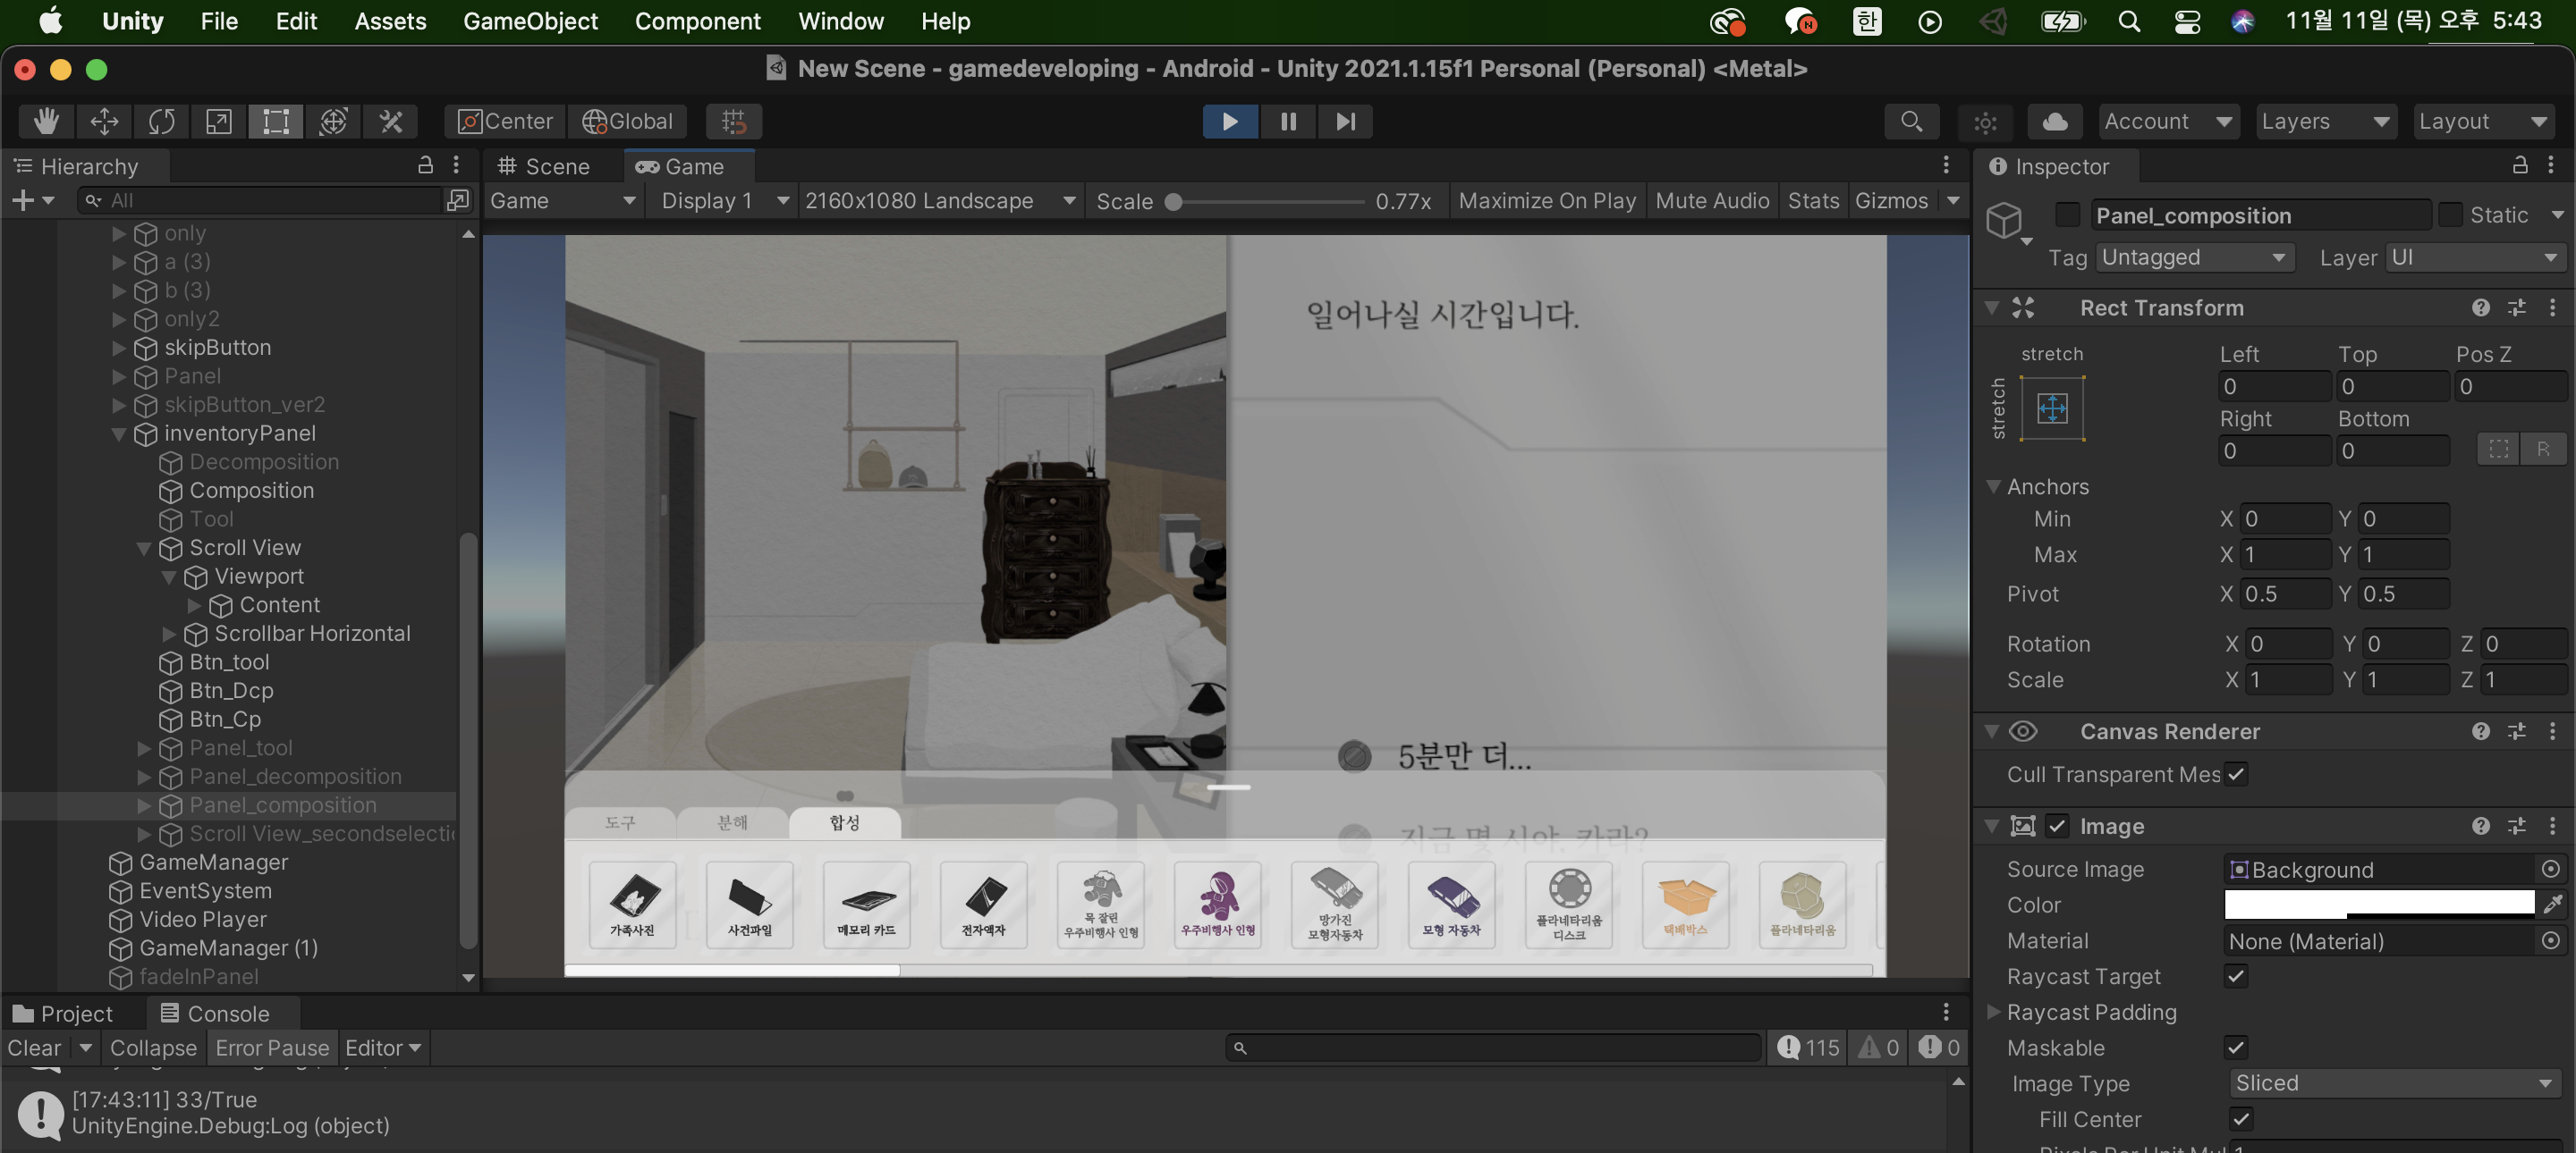Toggle blueprint mode button
2576x1153 pixels.
[2498, 450]
